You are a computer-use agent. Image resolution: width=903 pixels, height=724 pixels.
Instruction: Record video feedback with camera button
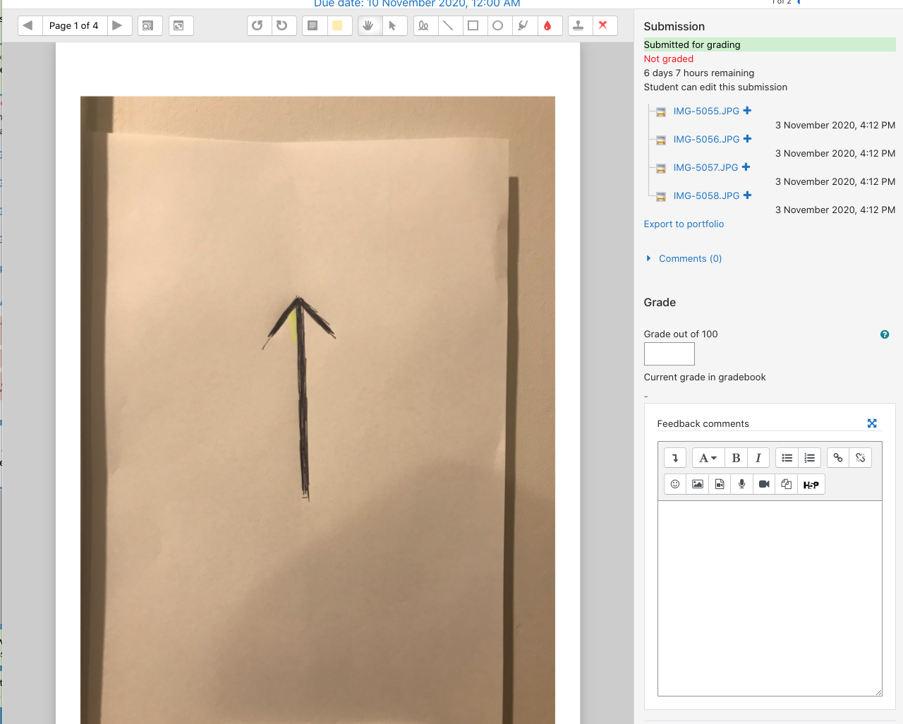click(x=764, y=484)
